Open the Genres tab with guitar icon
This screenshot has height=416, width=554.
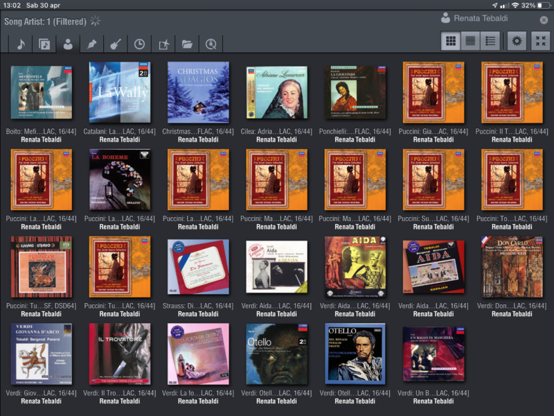tap(115, 44)
